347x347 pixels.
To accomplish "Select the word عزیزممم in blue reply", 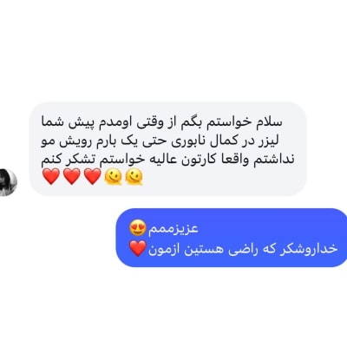I will [173, 229].
